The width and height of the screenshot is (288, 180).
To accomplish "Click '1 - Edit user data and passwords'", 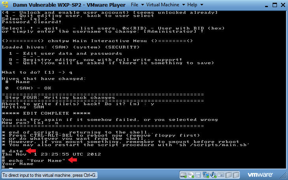I will 65,54.
